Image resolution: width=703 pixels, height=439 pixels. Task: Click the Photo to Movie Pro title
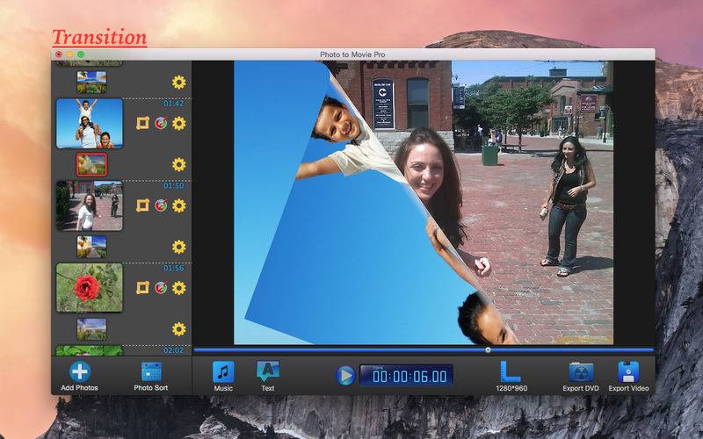[353, 54]
